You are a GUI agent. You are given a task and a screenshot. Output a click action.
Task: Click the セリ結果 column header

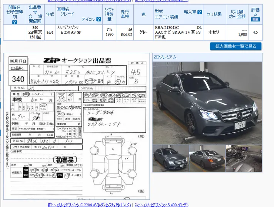pos(214,14)
